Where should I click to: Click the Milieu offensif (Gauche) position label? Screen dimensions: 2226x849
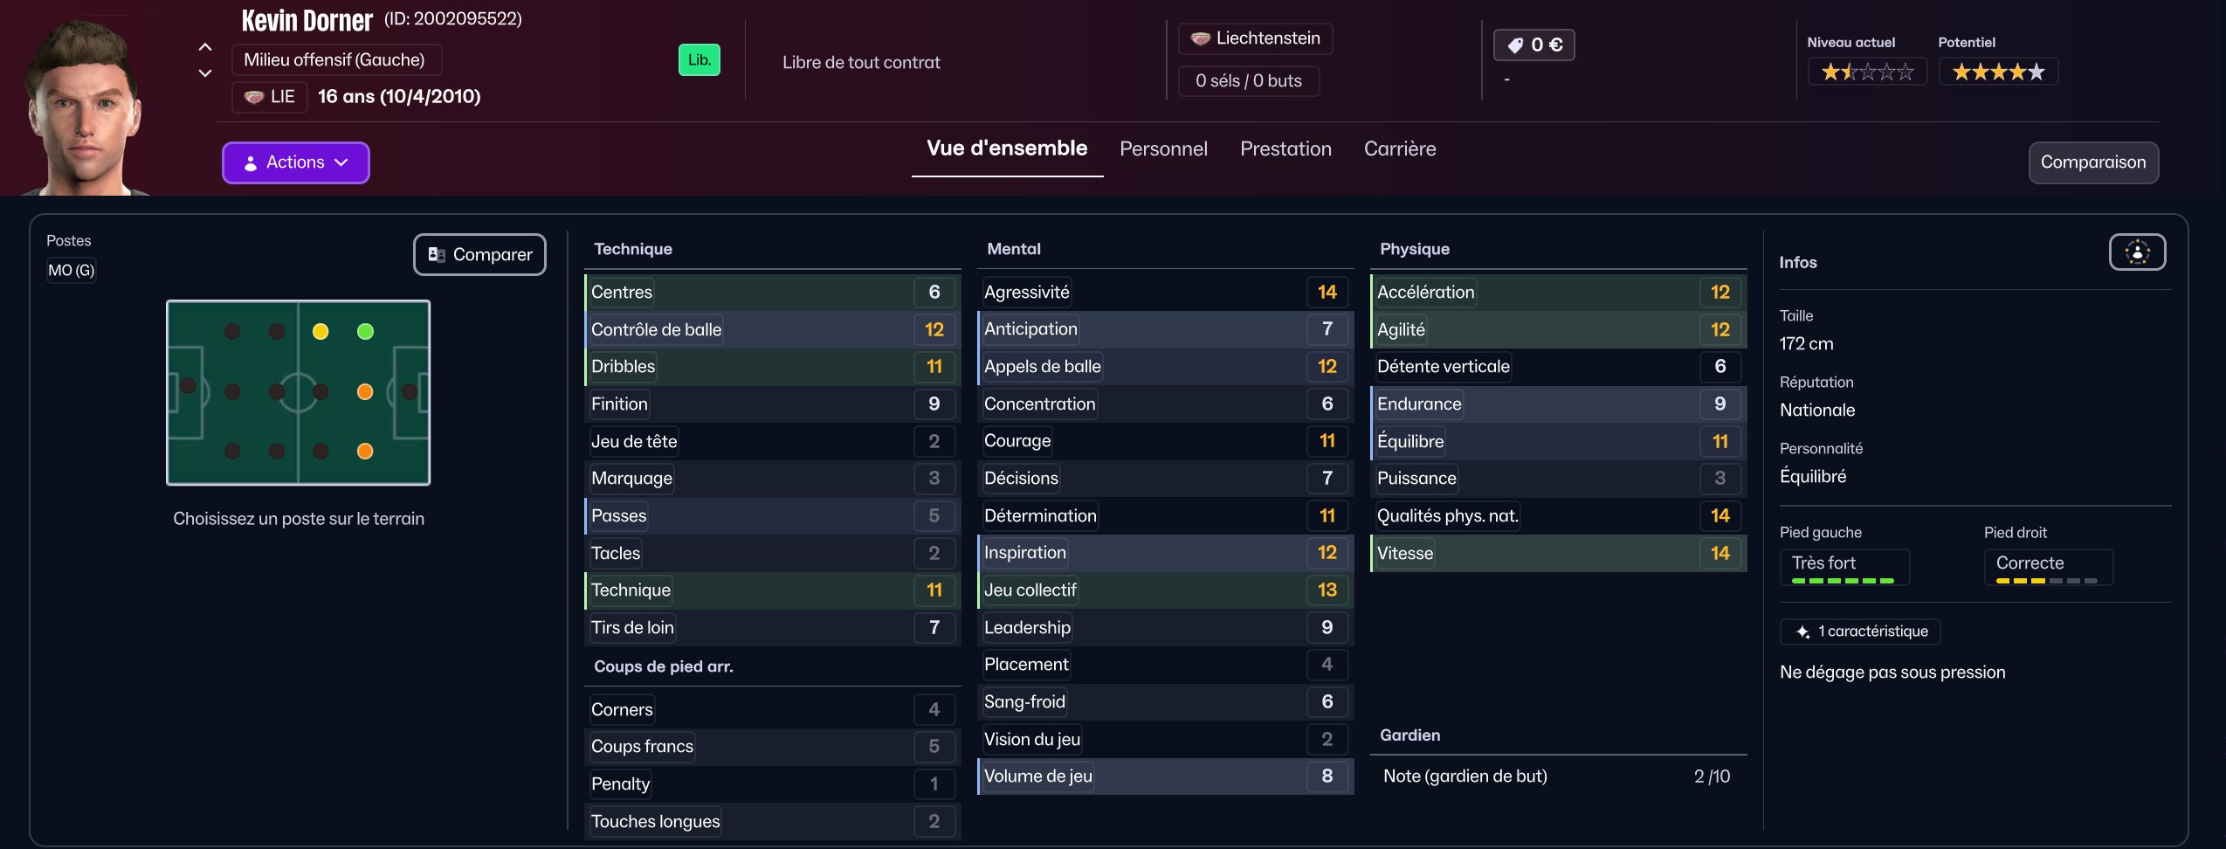coord(335,60)
